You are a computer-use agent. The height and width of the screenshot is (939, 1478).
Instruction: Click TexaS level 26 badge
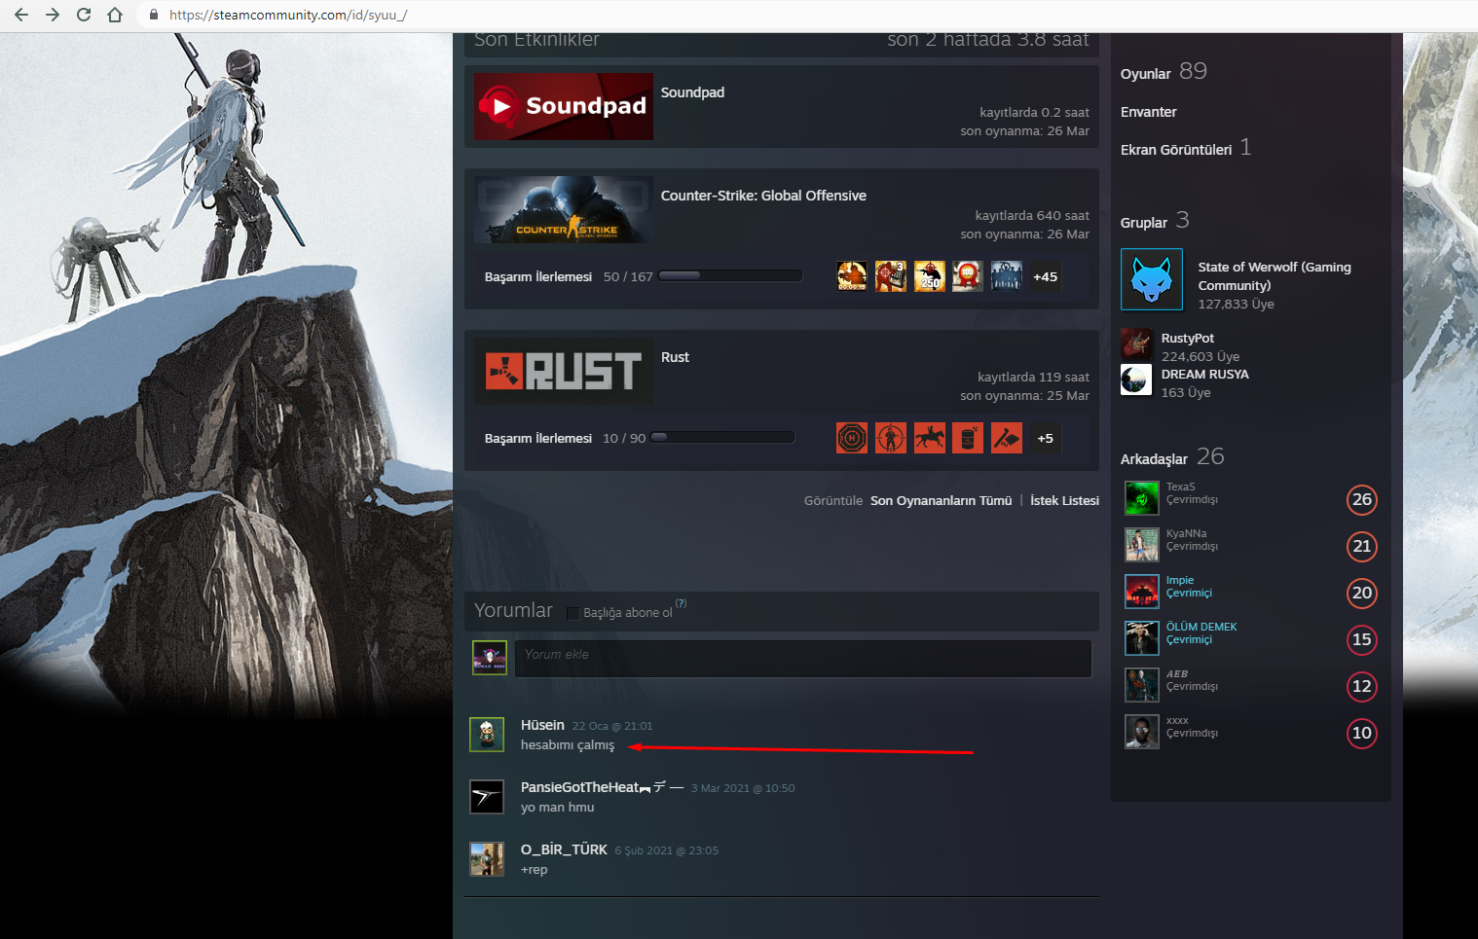coord(1362,499)
